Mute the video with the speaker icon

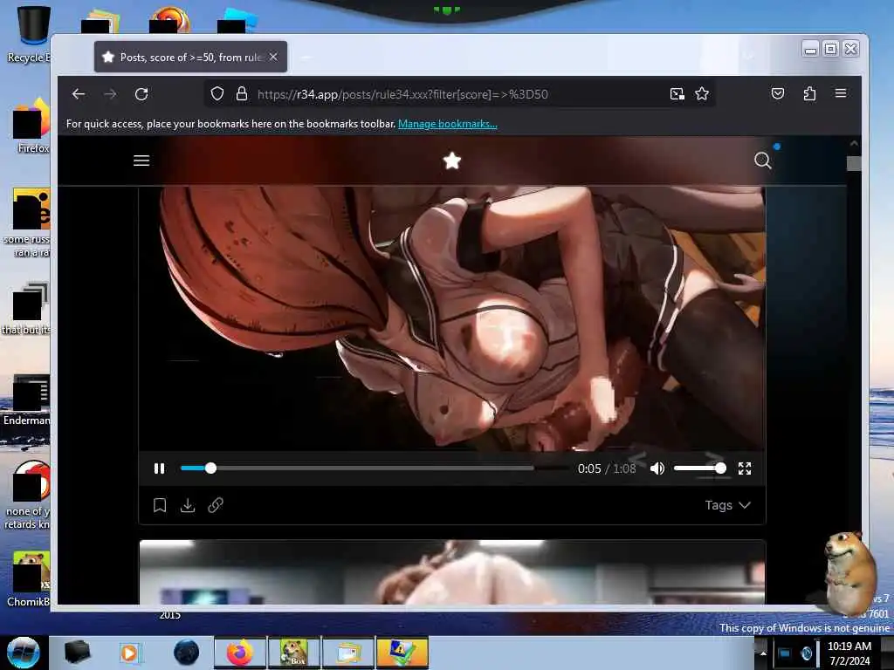(x=657, y=468)
